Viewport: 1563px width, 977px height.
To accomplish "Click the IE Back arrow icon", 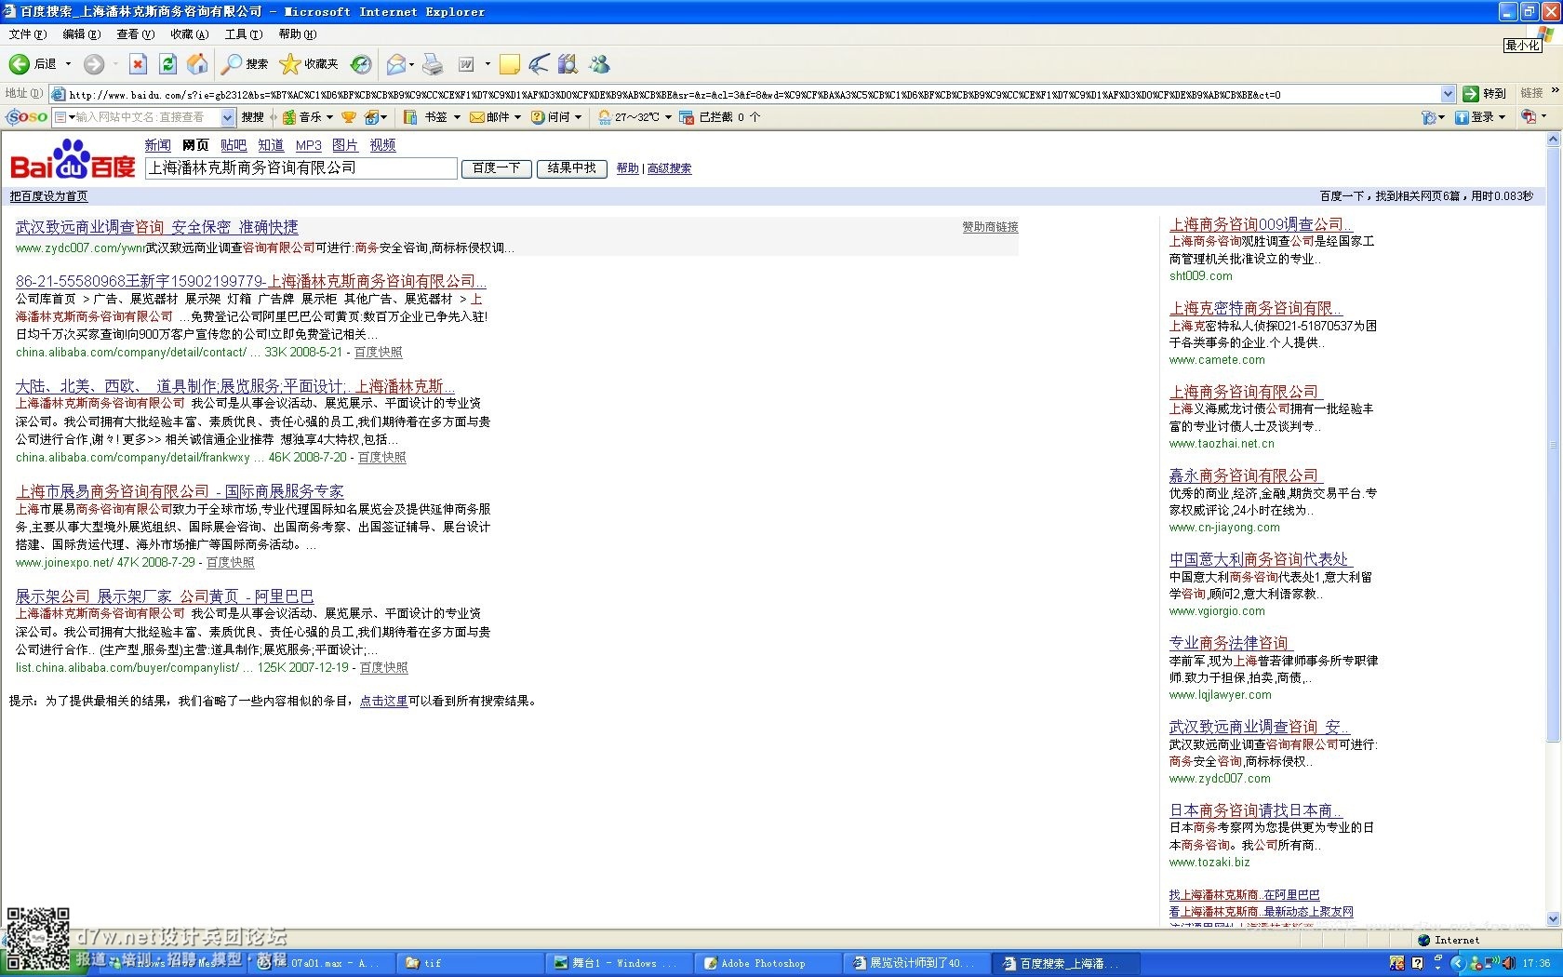I will (x=20, y=64).
